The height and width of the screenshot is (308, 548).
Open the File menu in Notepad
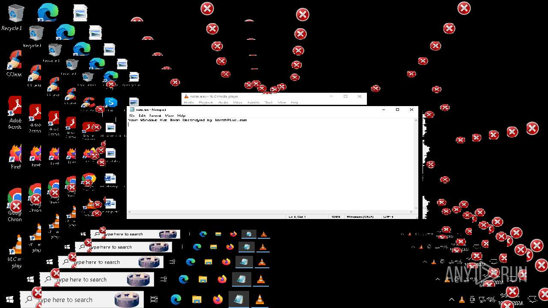(132, 115)
